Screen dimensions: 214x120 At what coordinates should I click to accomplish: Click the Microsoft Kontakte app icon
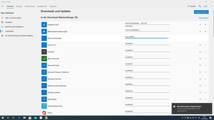pyautogui.click(x=44, y=38)
